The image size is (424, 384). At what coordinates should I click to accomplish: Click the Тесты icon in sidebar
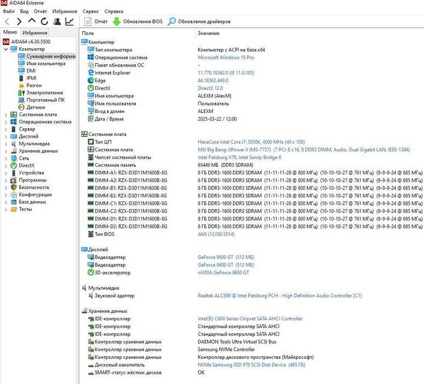coord(14,210)
